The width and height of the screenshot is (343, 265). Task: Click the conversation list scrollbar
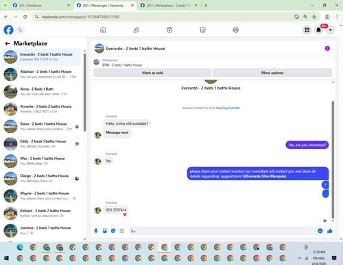click(x=85, y=92)
